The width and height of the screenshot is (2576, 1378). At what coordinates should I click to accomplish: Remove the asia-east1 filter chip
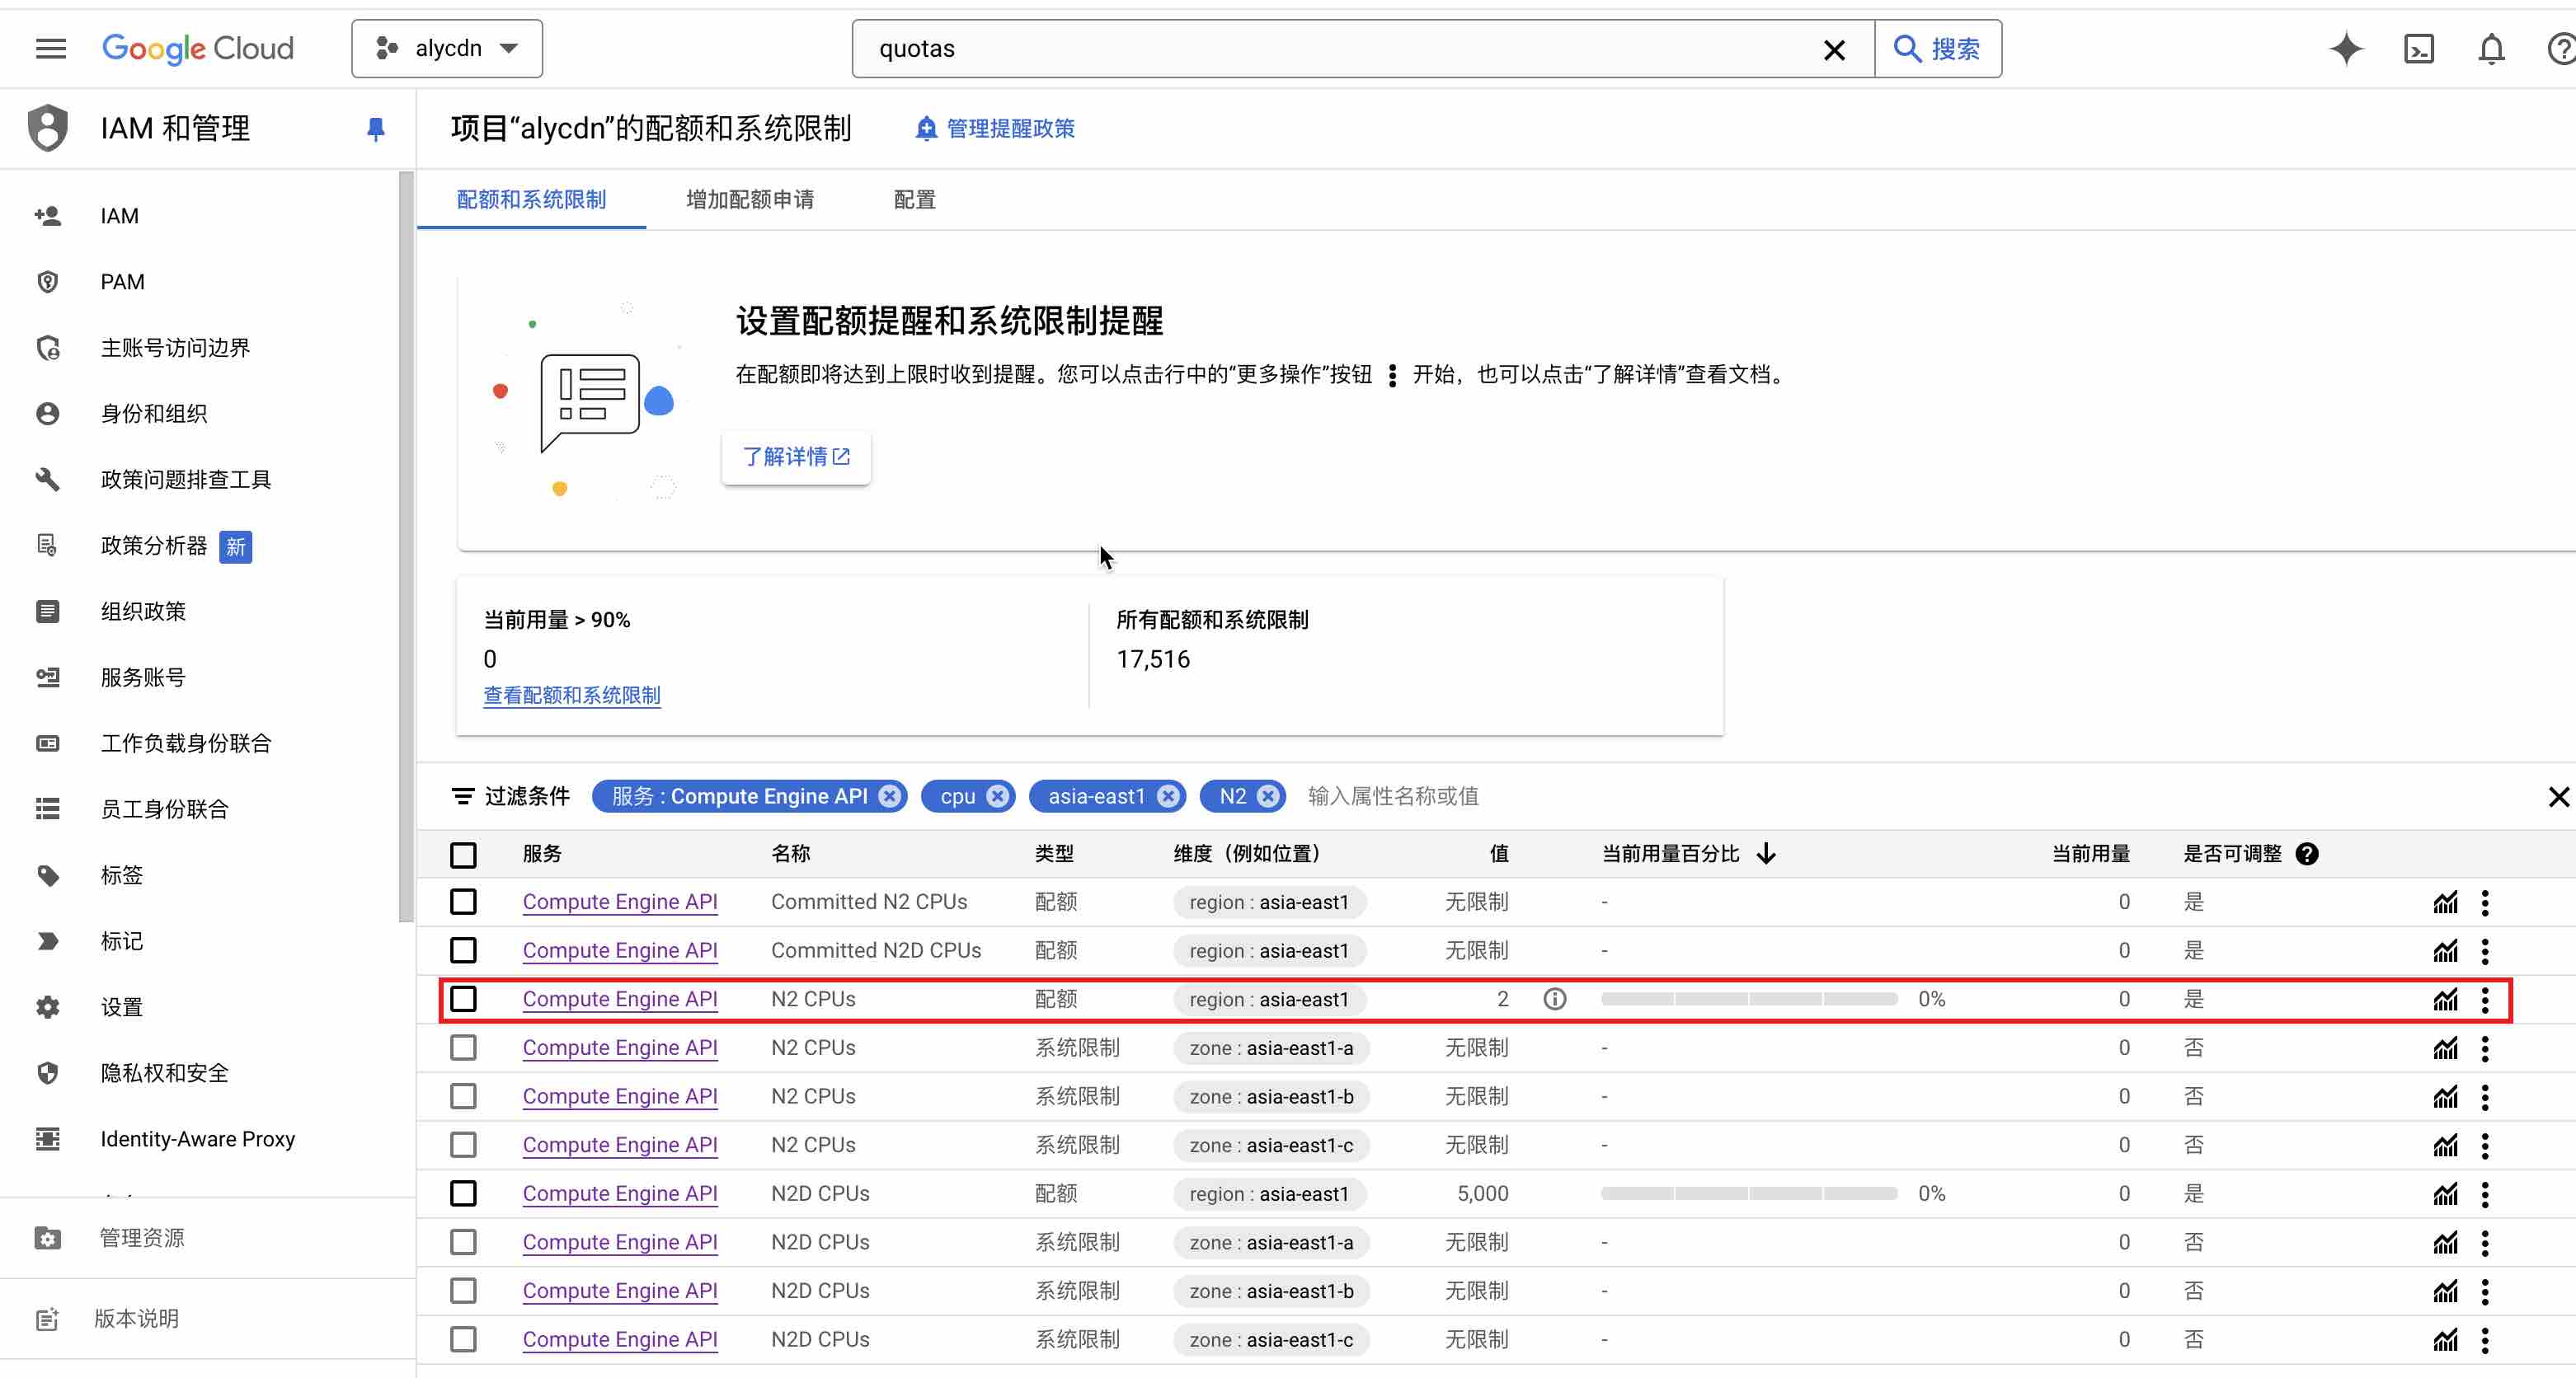click(1168, 796)
